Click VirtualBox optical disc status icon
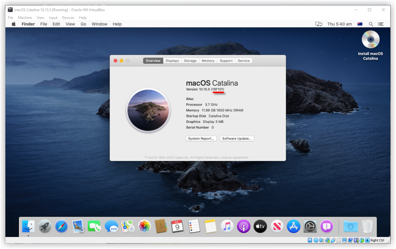Viewport: 396px width, 249px height. [x=316, y=240]
